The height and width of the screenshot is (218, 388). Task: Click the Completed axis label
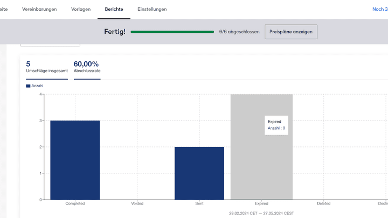coord(75,204)
